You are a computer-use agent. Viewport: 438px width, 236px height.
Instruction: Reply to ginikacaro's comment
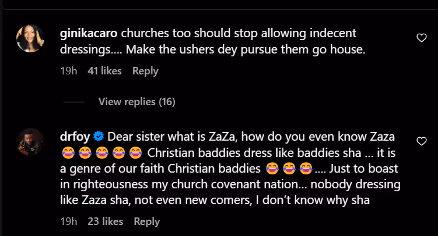click(x=145, y=71)
